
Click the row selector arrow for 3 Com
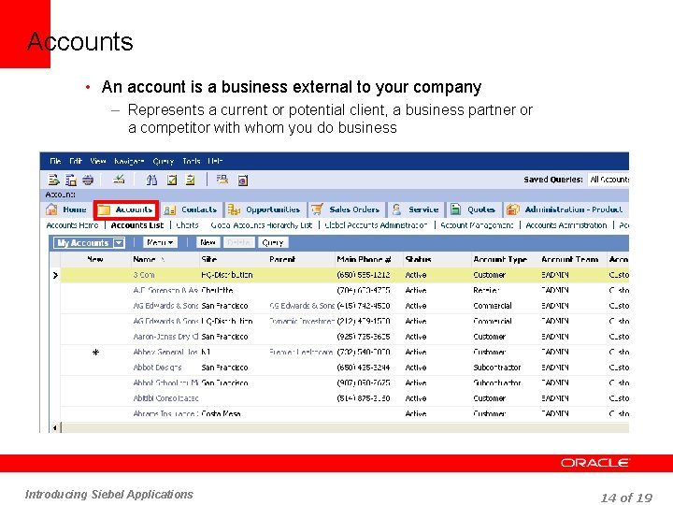point(55,275)
